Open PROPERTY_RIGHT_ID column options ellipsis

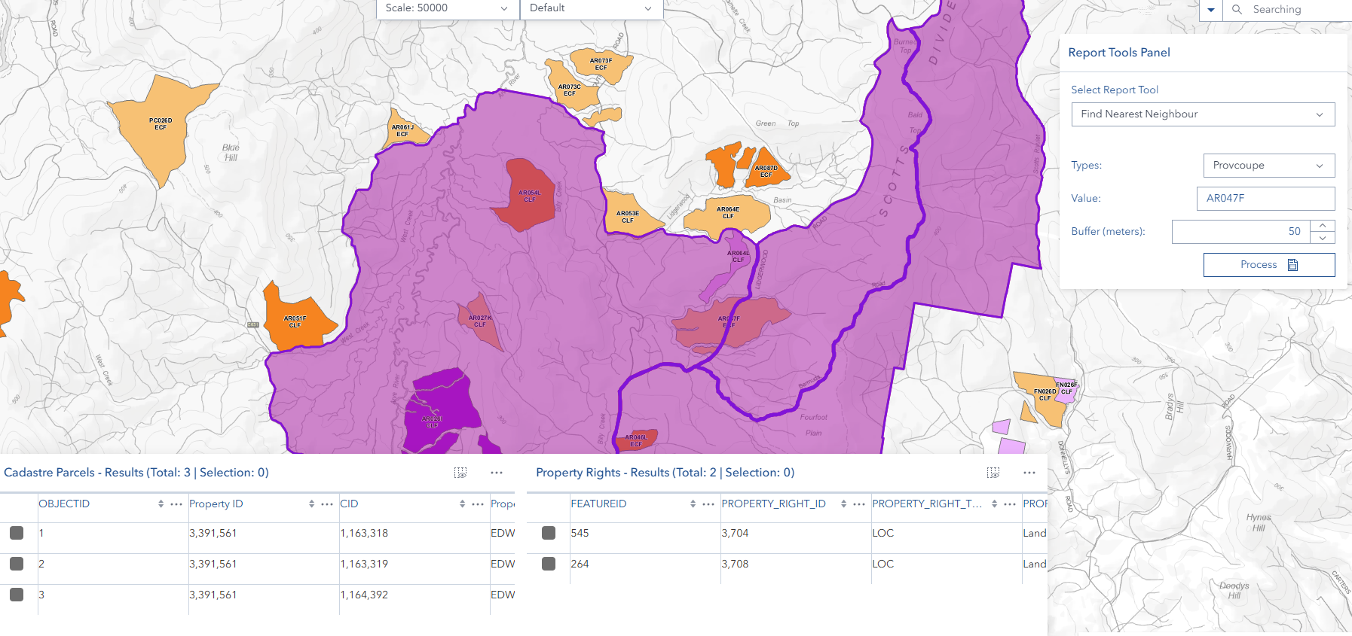tap(858, 504)
